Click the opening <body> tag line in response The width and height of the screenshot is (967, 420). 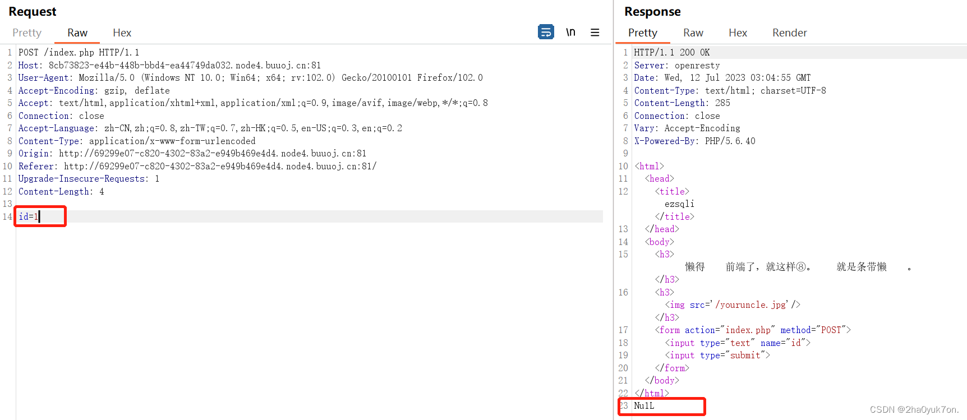coord(659,242)
